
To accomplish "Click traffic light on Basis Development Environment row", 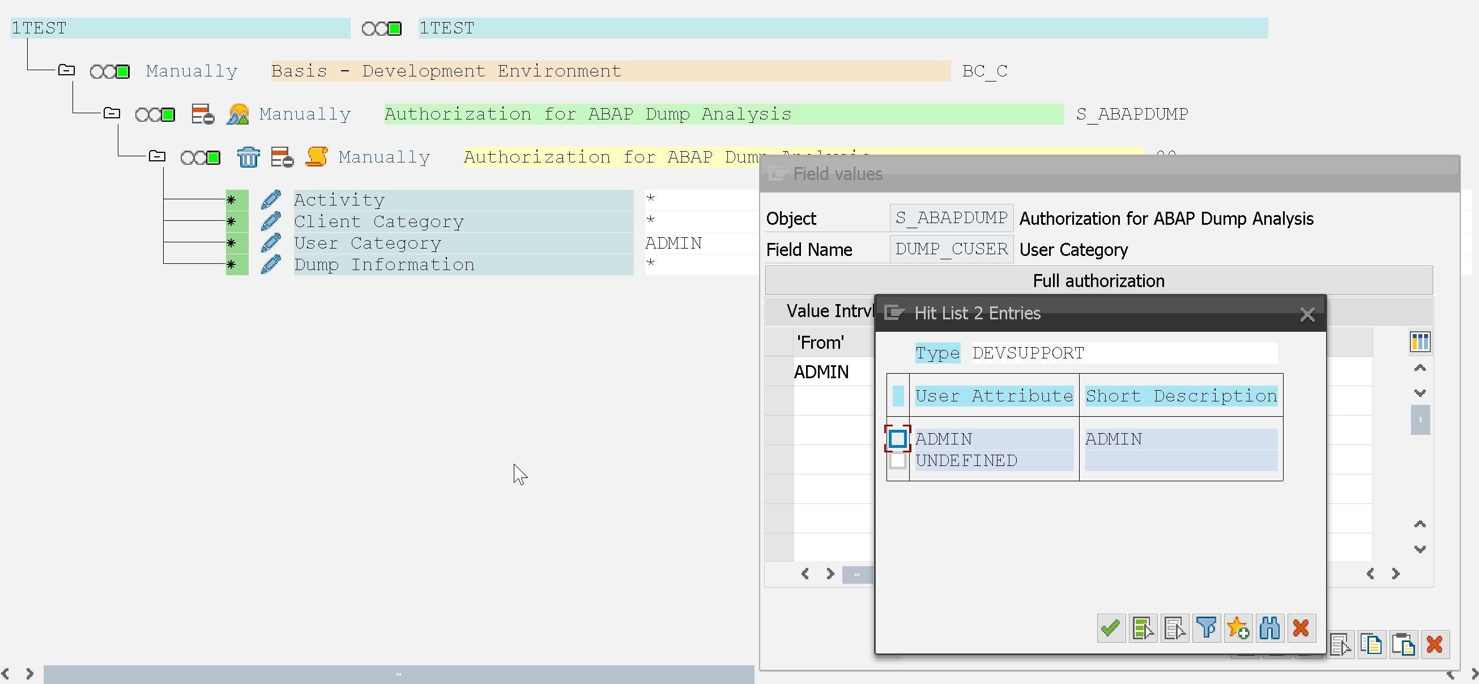I will coord(110,71).
